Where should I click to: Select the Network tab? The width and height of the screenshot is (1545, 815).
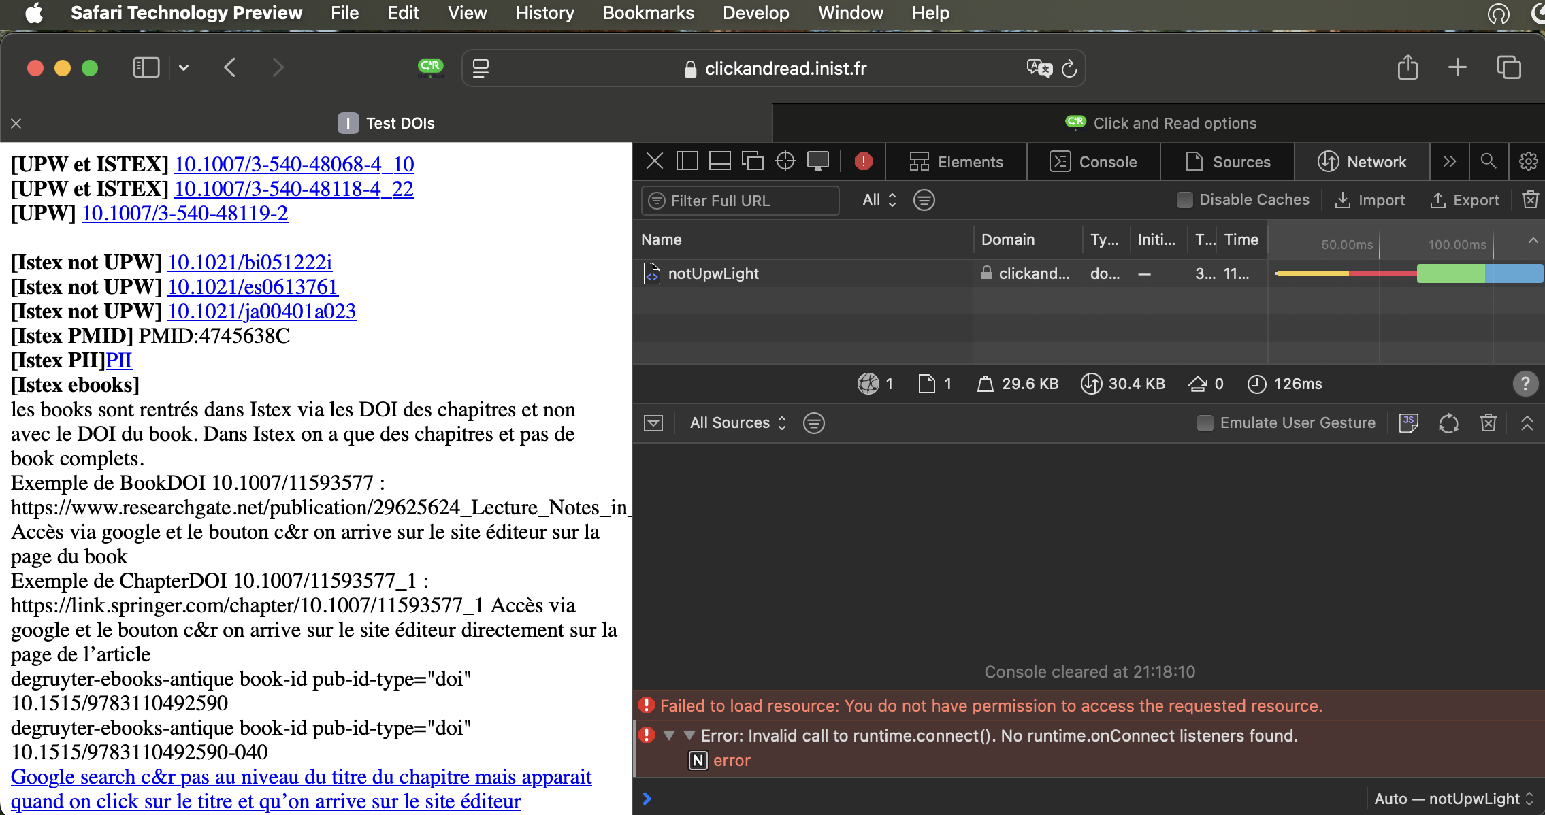coord(1362,162)
